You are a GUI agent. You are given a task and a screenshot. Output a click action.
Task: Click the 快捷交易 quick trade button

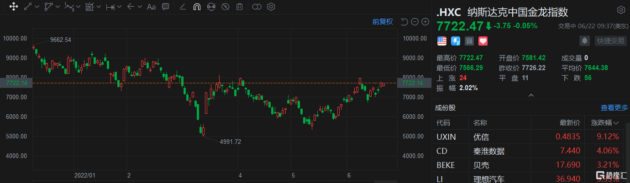pos(610,41)
